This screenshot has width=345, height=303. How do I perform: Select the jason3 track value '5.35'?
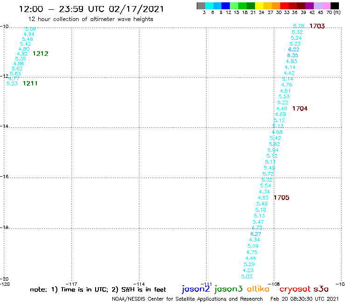click(21, 59)
